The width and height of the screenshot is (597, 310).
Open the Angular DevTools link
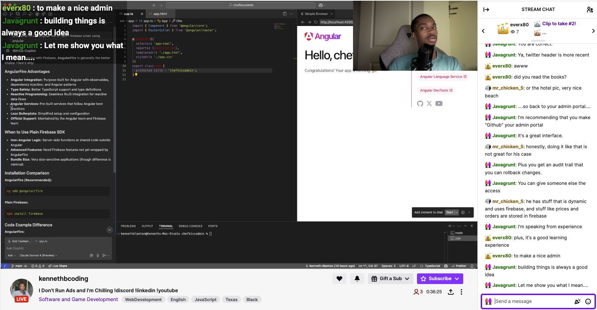(x=436, y=90)
